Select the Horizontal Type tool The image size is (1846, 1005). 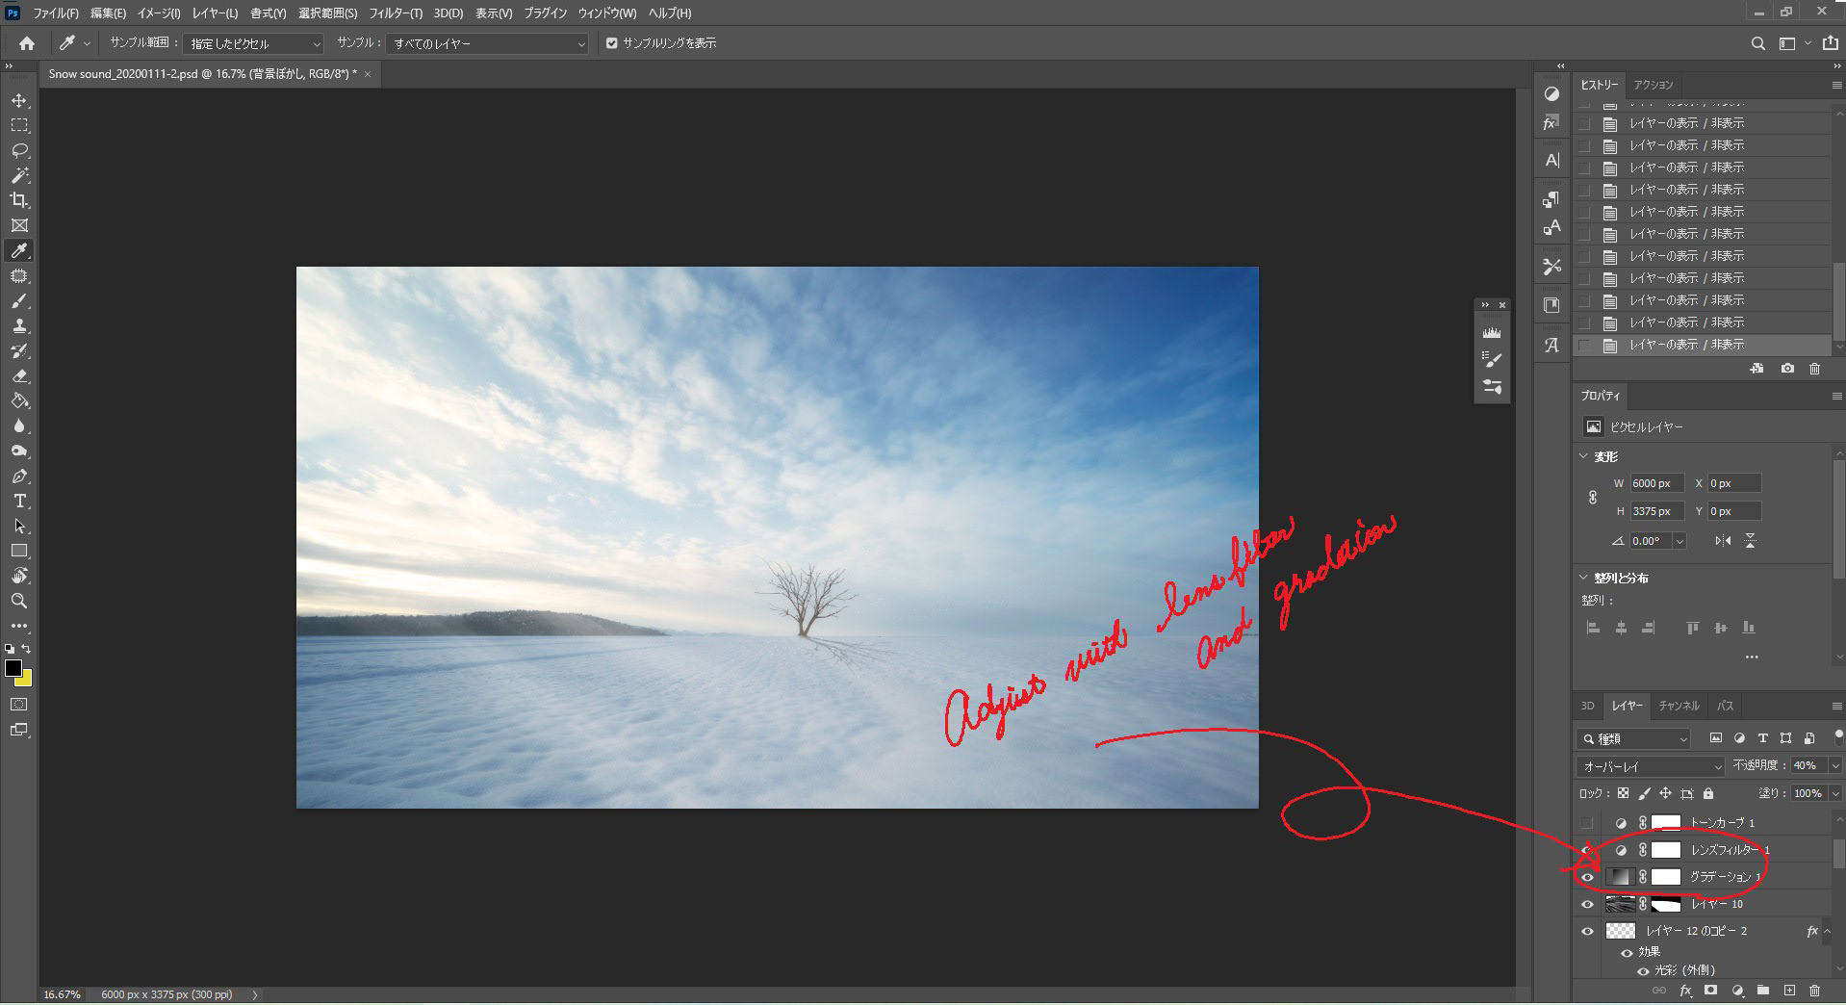point(19,502)
